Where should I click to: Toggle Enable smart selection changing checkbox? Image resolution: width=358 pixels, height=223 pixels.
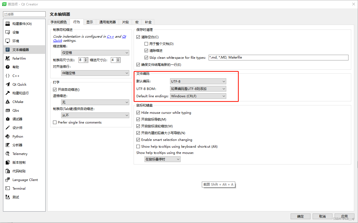coord(138,140)
